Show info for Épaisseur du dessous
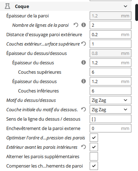The image size is (138, 171). pyautogui.click(x=83, y=81)
